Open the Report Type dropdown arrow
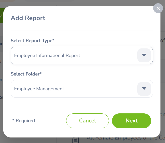The height and width of the screenshot is (143, 165). click(144, 55)
